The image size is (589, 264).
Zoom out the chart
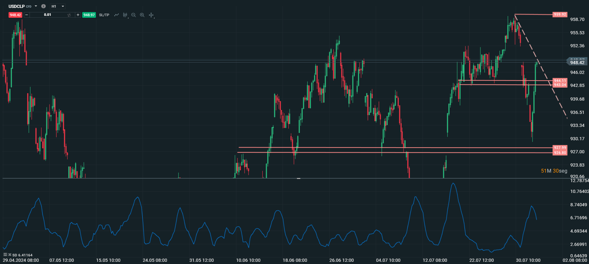tap(134, 15)
